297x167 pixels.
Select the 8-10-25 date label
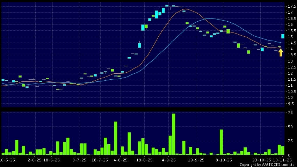[224, 160]
